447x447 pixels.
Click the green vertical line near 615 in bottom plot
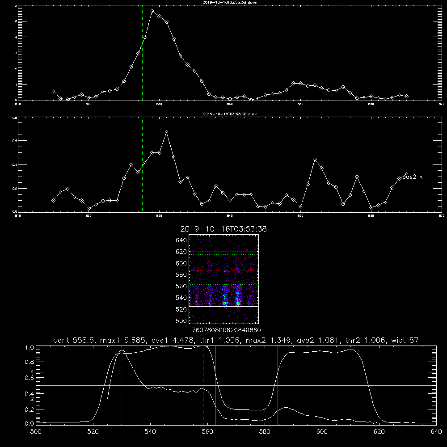[365, 385]
